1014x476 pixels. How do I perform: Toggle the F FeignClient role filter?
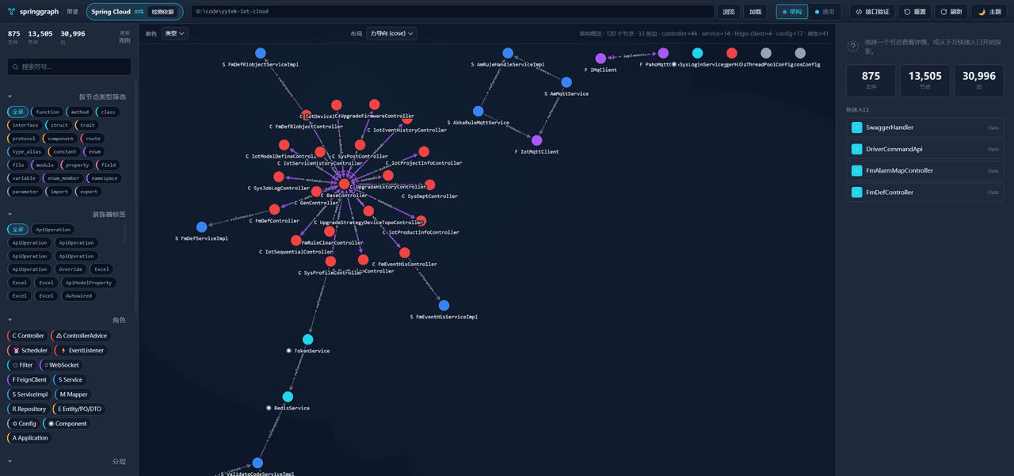click(x=29, y=379)
